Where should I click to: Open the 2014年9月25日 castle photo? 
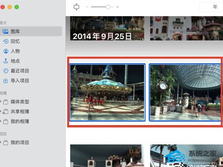click(107, 28)
